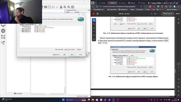Image resolution: width=181 pixels, height=102 pixels.
Task: Open the PDF document title dropdown
Action: pyautogui.click(x=131, y=14)
